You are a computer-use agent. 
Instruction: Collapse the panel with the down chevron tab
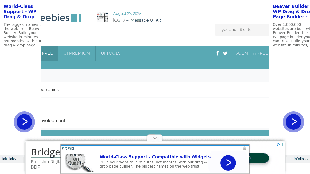pyautogui.click(x=154, y=138)
